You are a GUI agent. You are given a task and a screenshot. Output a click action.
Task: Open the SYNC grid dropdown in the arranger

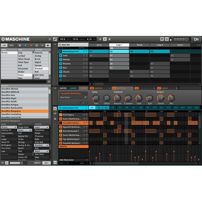tap(69, 48)
